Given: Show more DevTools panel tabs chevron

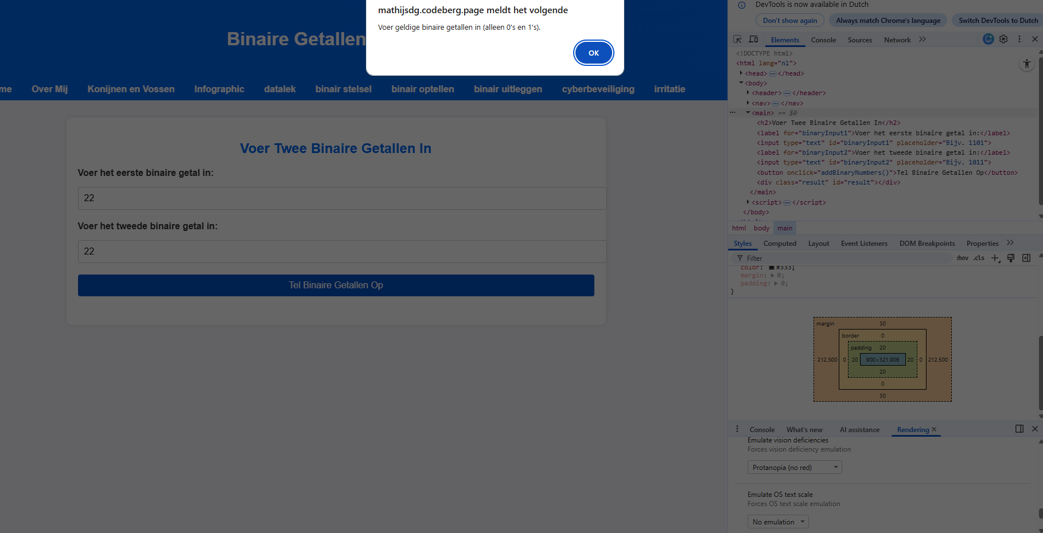Looking at the screenshot, I should click(x=923, y=40).
